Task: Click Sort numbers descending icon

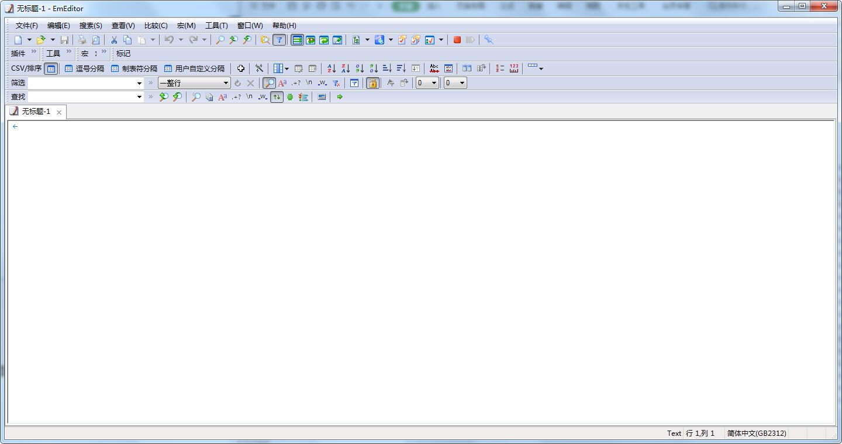Action: 374,68
